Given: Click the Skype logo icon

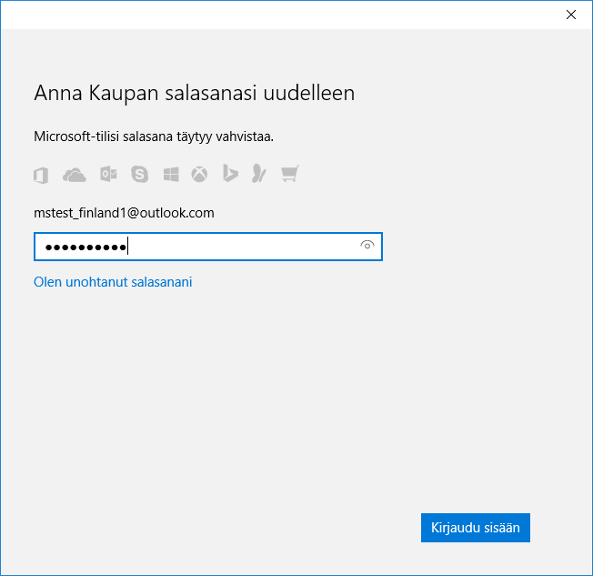Looking at the screenshot, I should 139,174.
